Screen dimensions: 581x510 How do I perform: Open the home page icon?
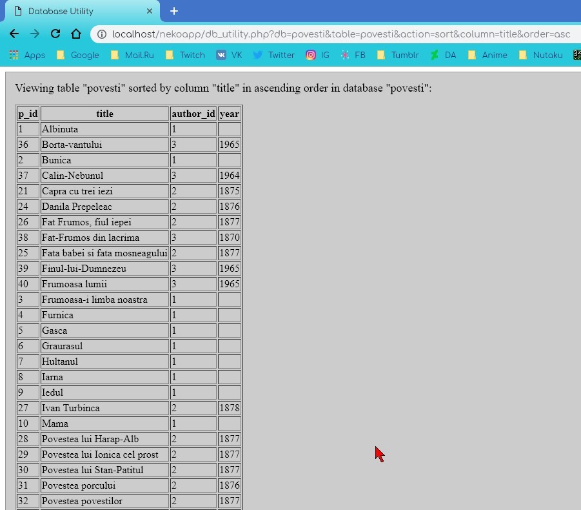76,34
